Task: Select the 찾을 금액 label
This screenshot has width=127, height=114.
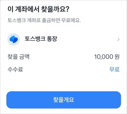Action: click(19, 56)
